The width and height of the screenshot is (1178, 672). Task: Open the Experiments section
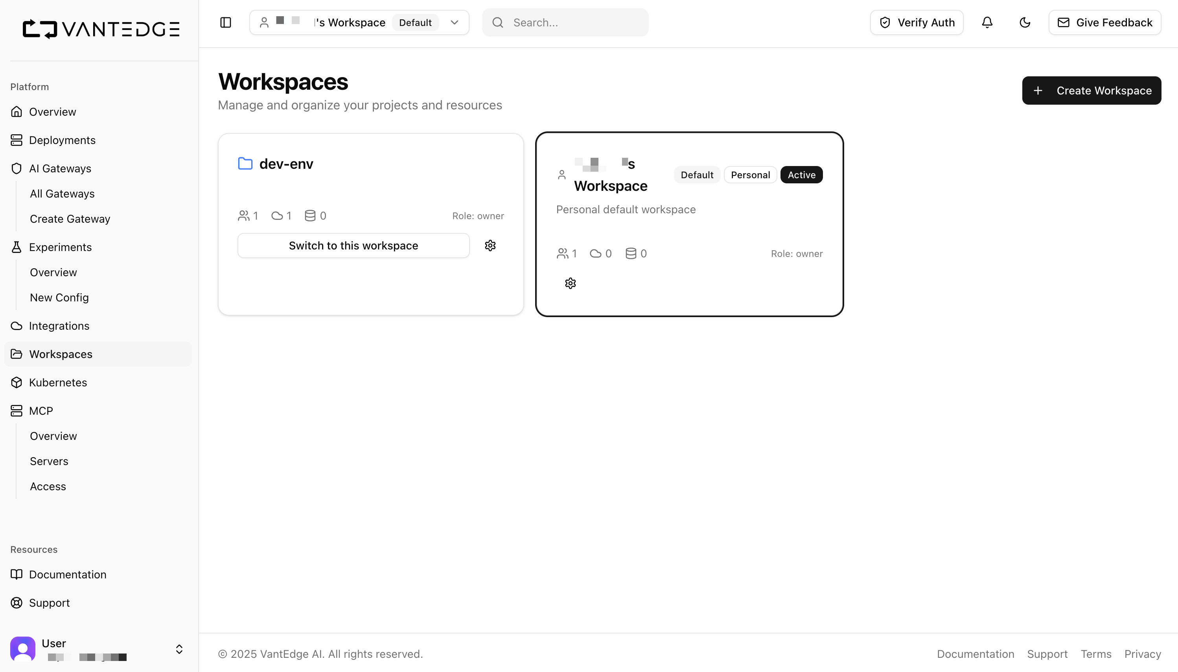pyautogui.click(x=61, y=247)
